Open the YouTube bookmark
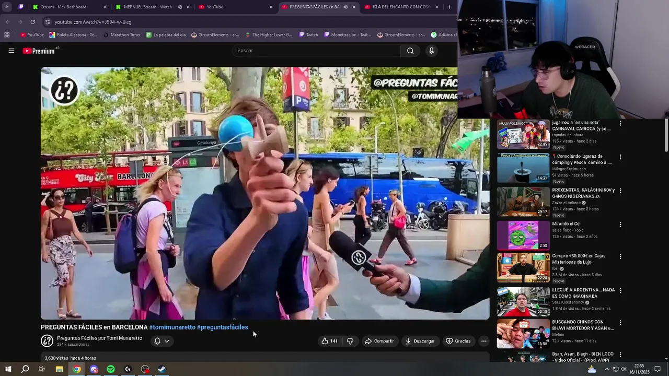Image resolution: width=669 pixels, height=376 pixels. pos(32,35)
